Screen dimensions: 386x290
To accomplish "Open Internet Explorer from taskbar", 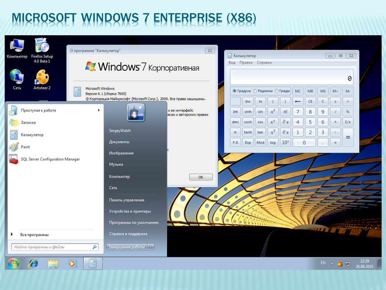I will (34, 264).
